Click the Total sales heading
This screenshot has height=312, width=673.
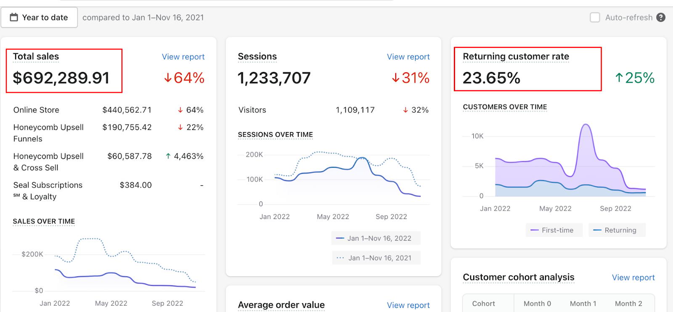[x=36, y=56]
